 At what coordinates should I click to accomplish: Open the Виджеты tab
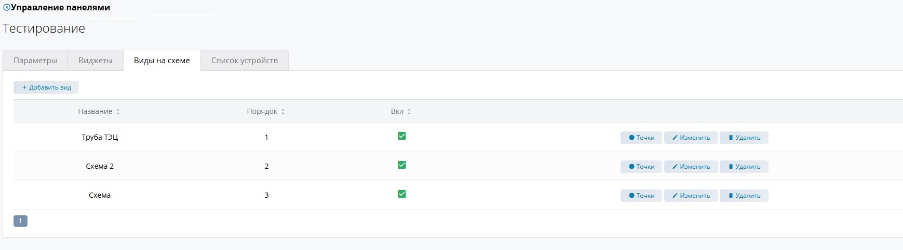96,61
